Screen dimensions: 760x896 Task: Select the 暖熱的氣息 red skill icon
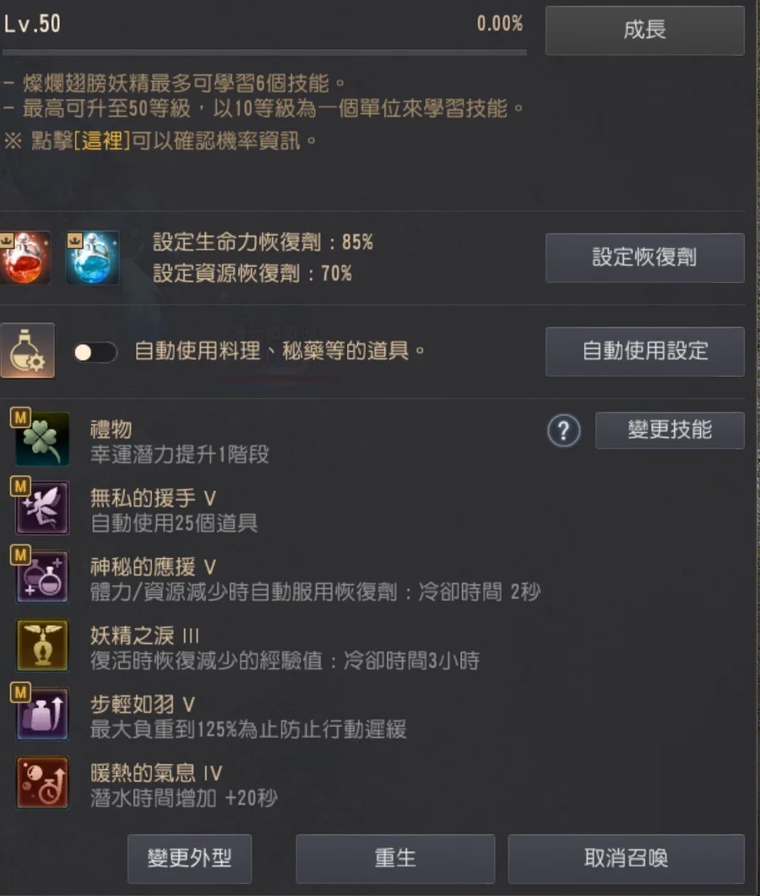coord(43,782)
